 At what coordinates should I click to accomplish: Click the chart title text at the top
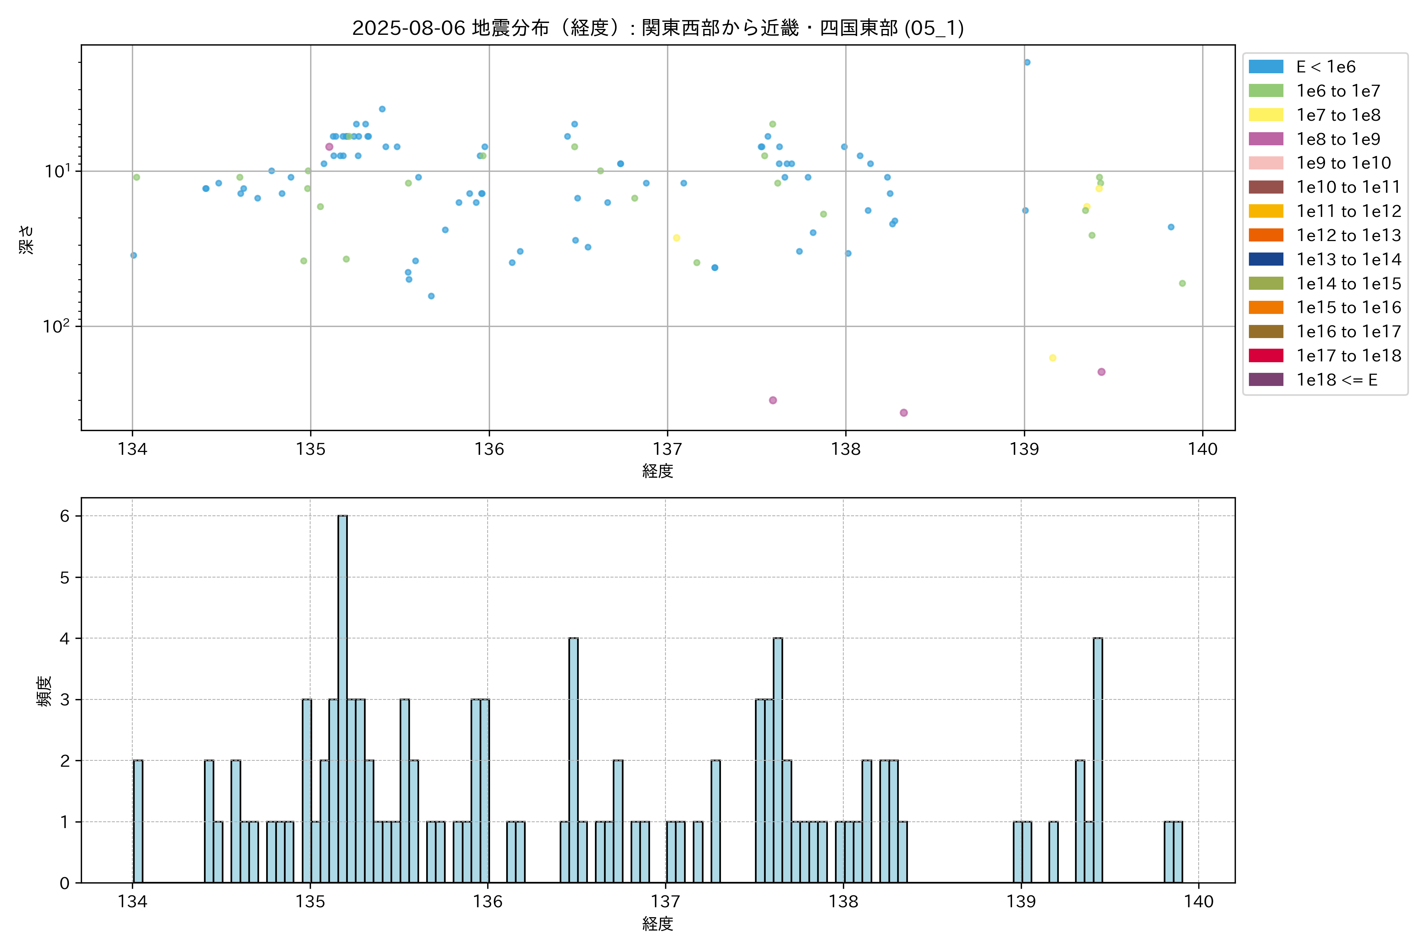(658, 28)
